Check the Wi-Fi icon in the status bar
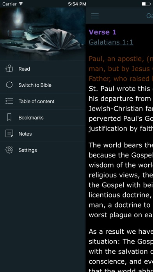Screen dimensions: 153x272 tap(21, 4)
